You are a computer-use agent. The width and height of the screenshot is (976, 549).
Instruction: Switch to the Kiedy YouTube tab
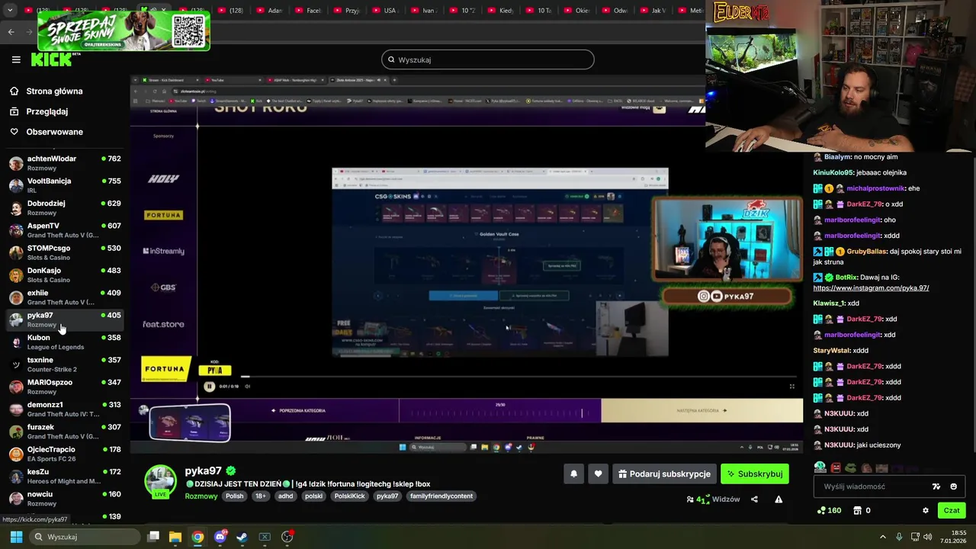502,11
